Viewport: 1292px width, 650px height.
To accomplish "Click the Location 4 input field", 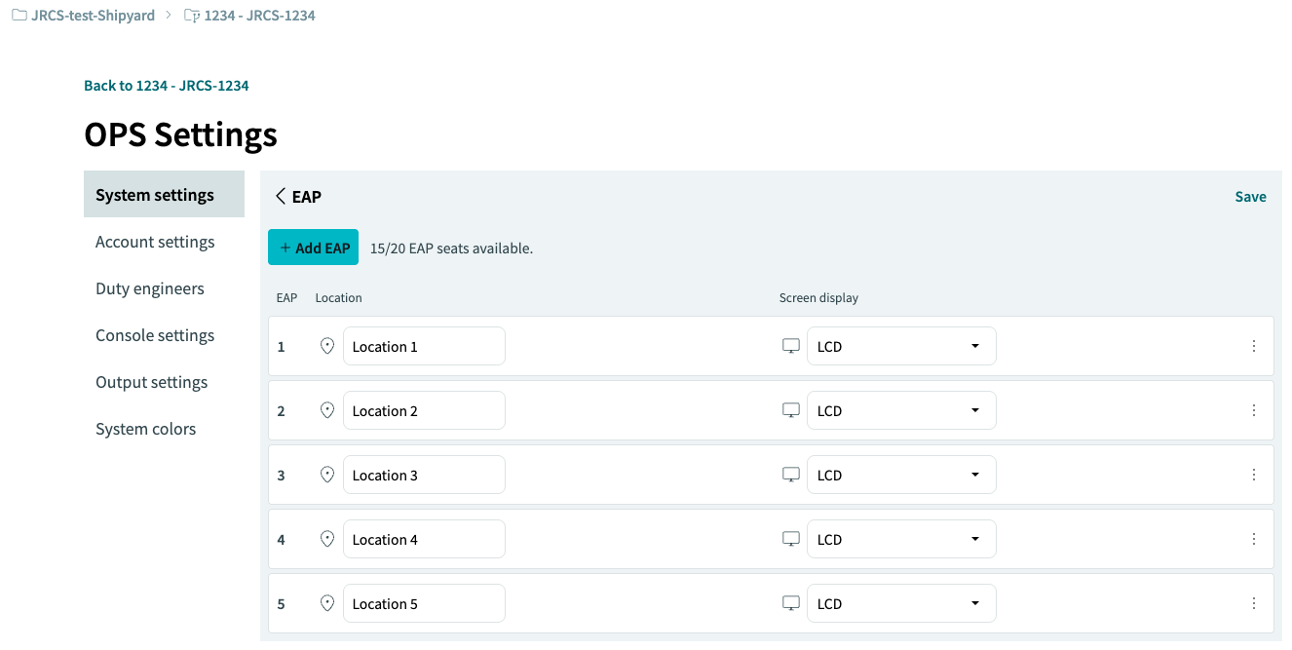I will pyautogui.click(x=424, y=539).
